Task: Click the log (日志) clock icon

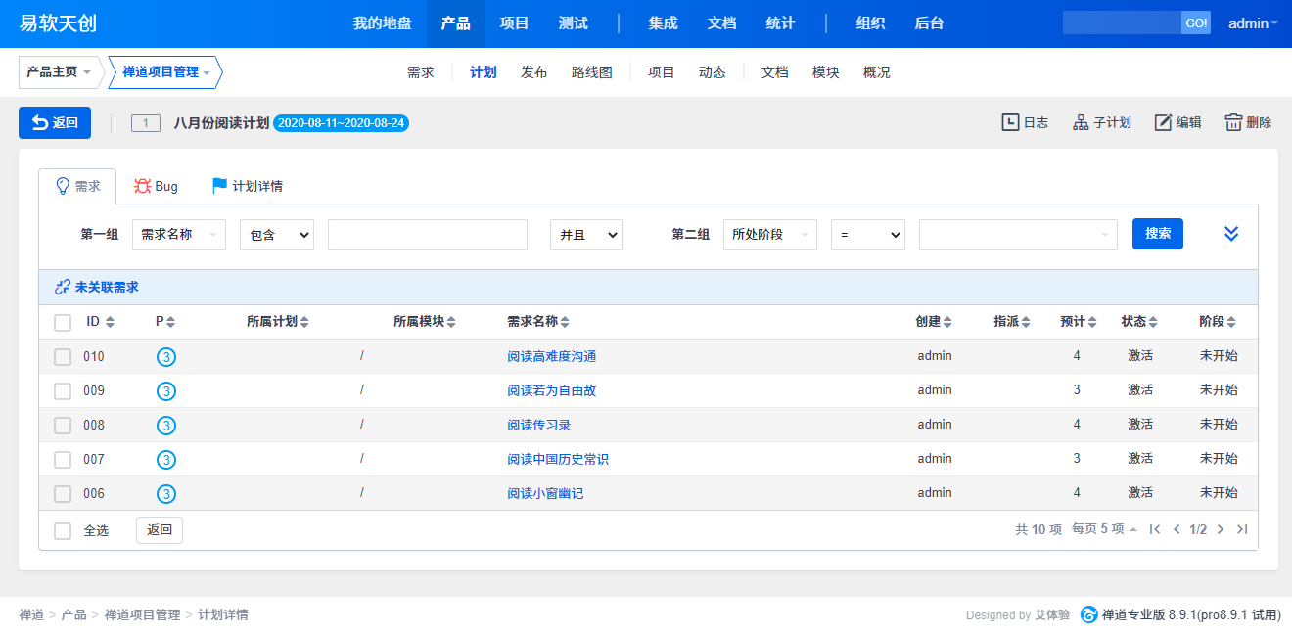Action: 1010,122
